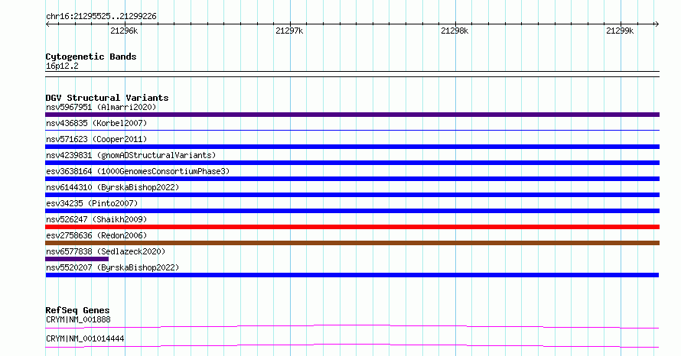Click the chr16:21295525..21299226 coordinate label

pyautogui.click(x=101, y=16)
